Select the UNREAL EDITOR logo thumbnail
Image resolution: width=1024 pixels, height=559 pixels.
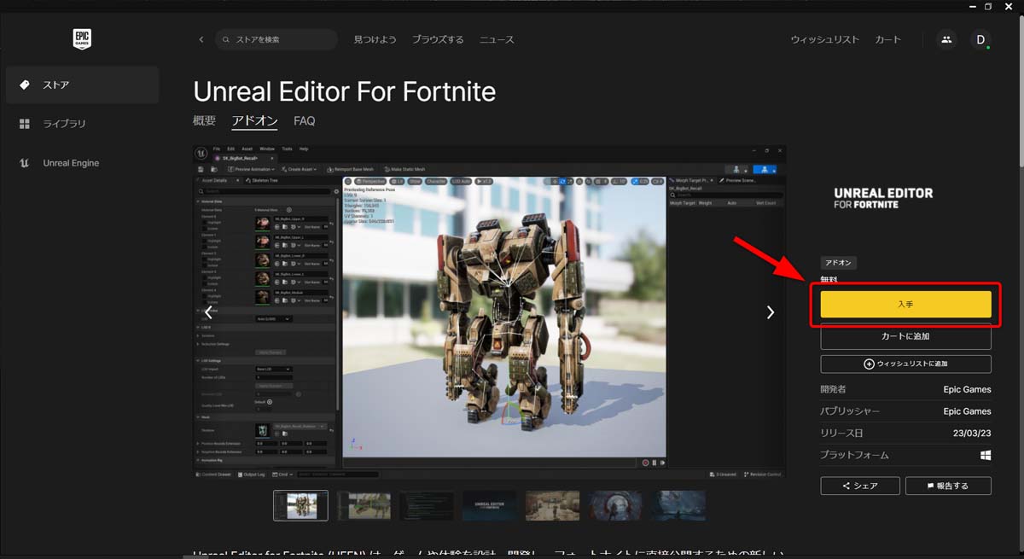(489, 505)
